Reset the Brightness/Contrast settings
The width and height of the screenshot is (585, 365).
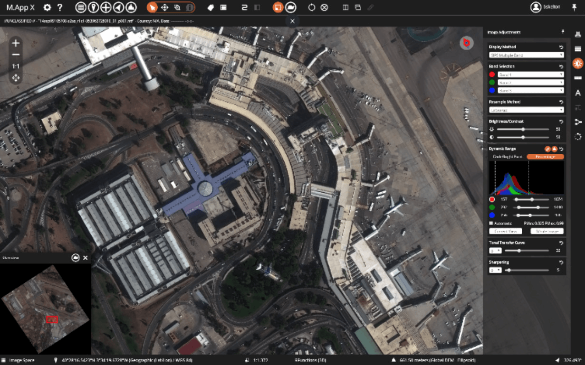[562, 121]
